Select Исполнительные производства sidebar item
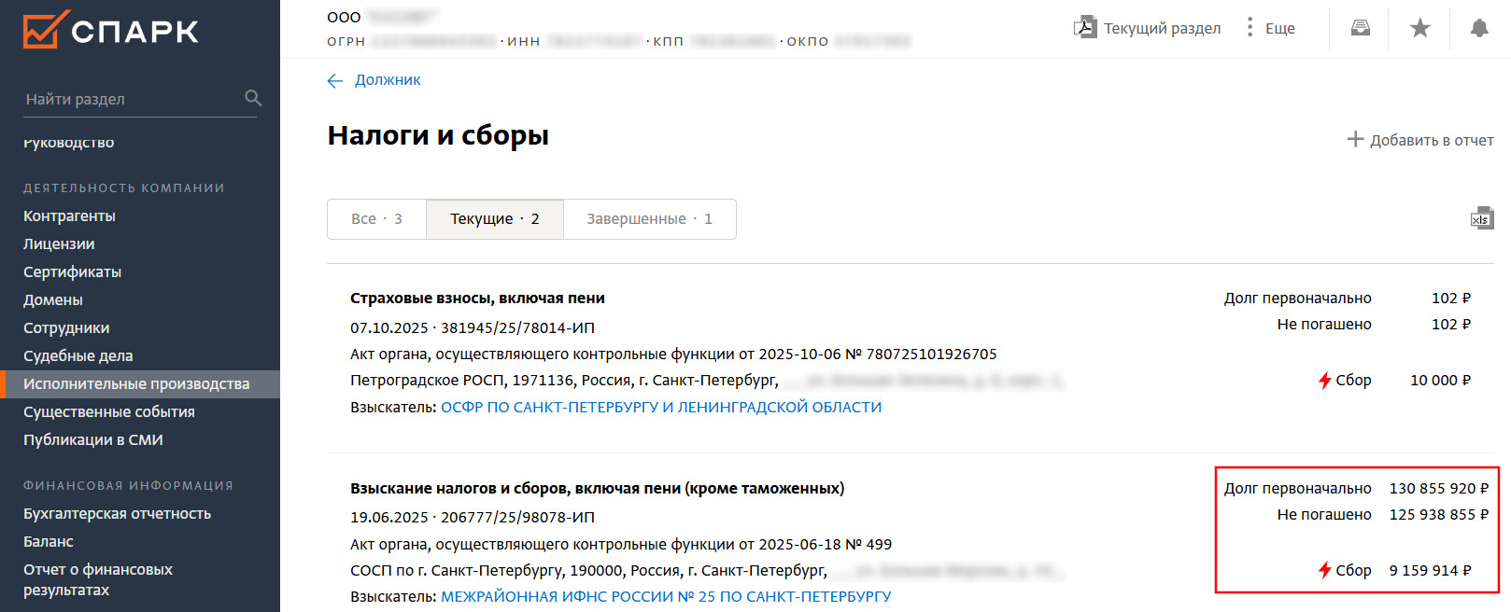Viewport: 1511px width, 612px height. [136, 383]
